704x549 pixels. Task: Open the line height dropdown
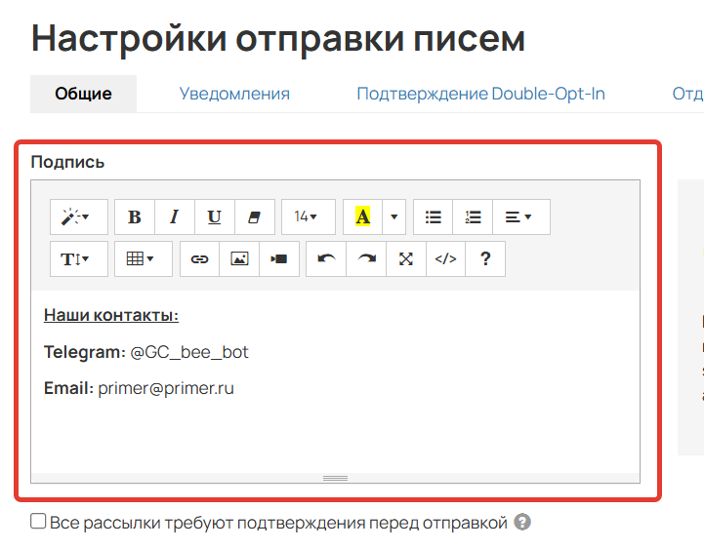(79, 258)
